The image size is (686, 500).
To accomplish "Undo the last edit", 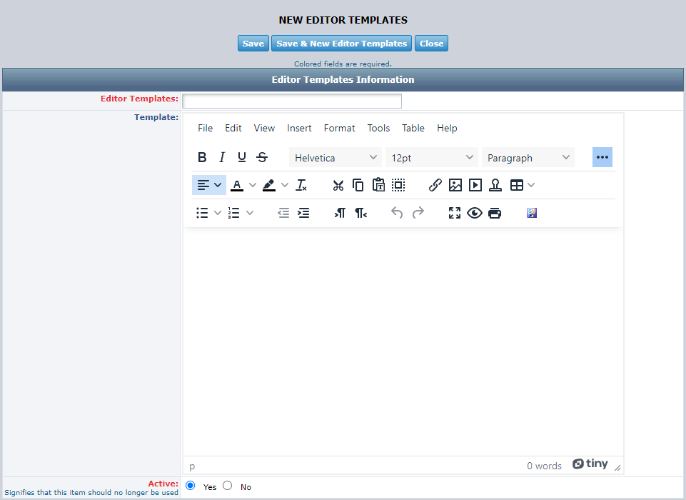I will (x=397, y=214).
